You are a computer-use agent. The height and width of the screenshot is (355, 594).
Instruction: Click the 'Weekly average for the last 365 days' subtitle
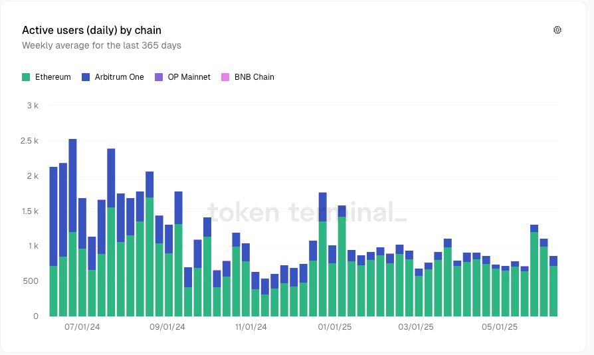(102, 46)
